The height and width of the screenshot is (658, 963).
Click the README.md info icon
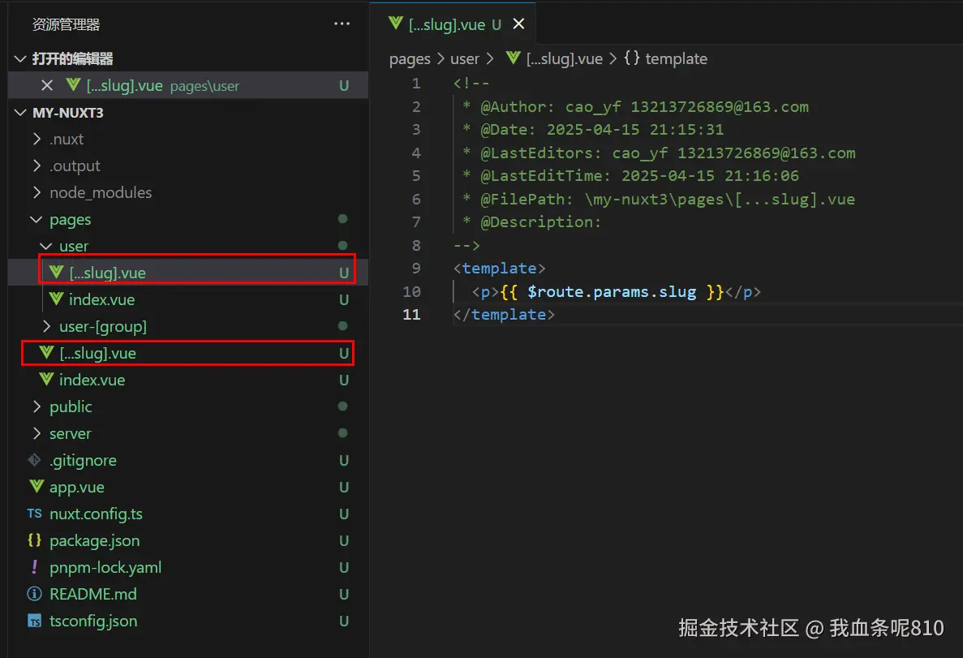click(34, 594)
